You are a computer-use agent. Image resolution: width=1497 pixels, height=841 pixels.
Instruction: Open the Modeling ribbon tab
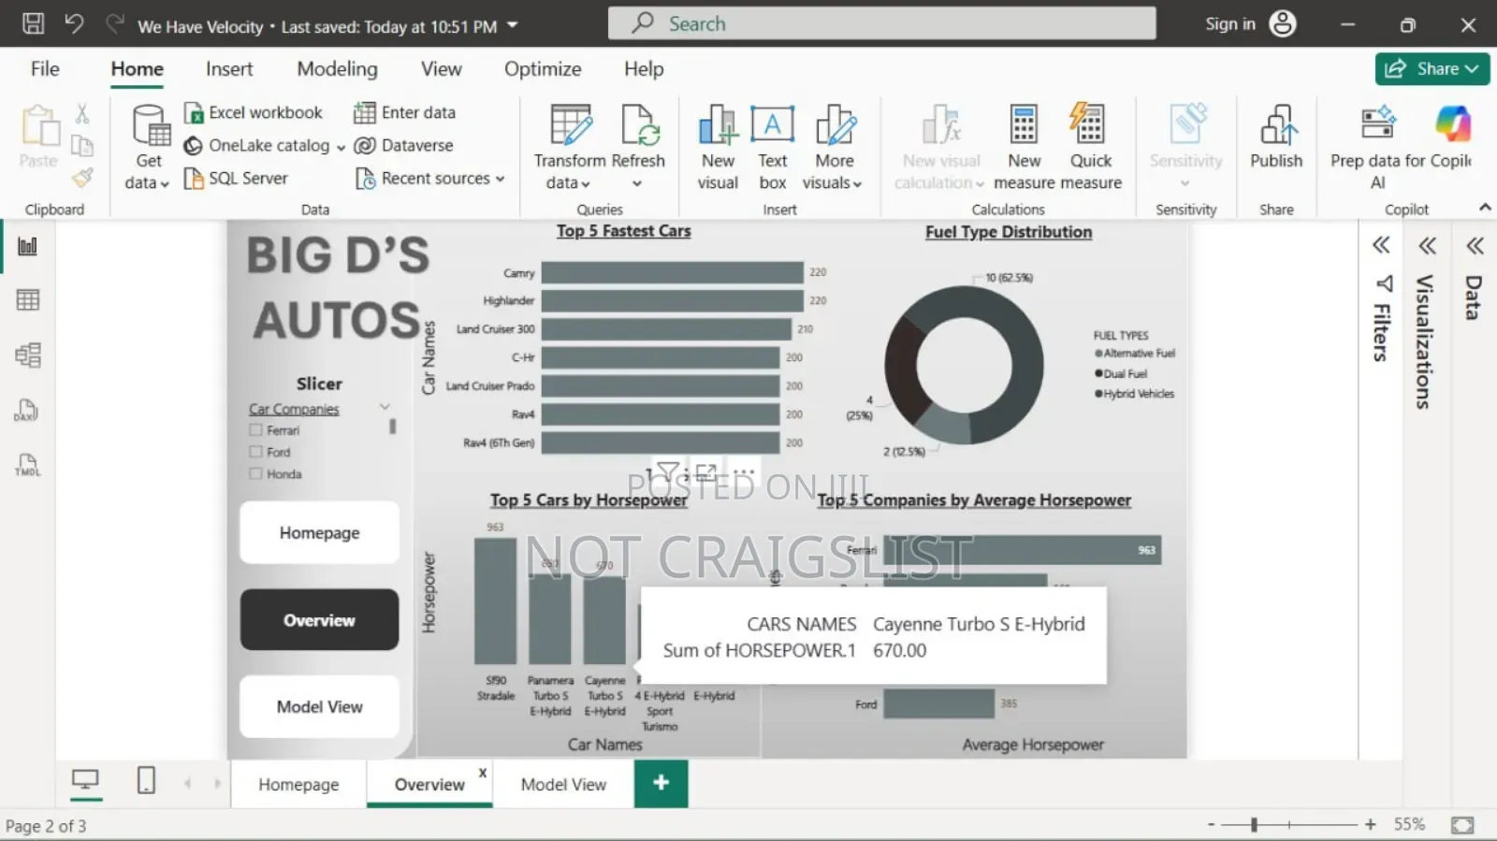click(x=337, y=69)
